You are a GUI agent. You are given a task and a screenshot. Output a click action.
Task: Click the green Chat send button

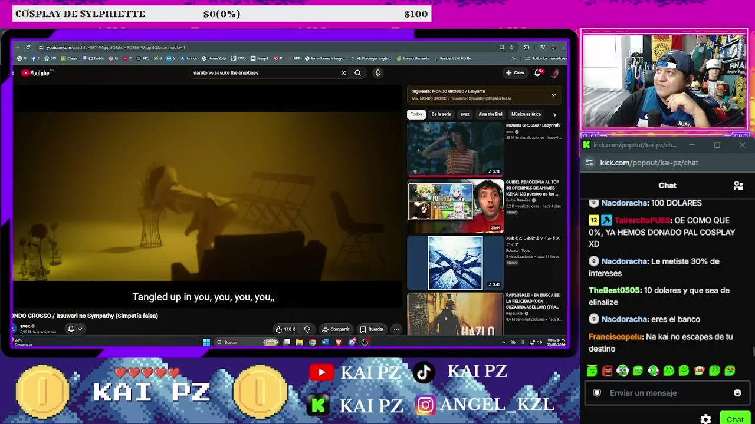pyautogui.click(x=735, y=419)
